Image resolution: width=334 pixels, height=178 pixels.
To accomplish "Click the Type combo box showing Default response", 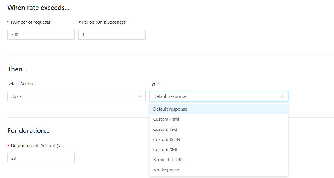I will pos(214,96).
